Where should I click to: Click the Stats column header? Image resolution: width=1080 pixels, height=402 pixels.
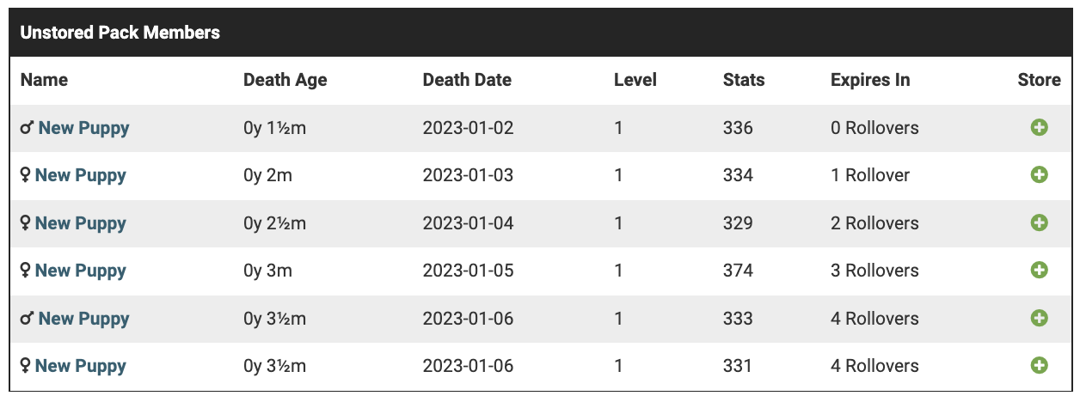pos(744,80)
